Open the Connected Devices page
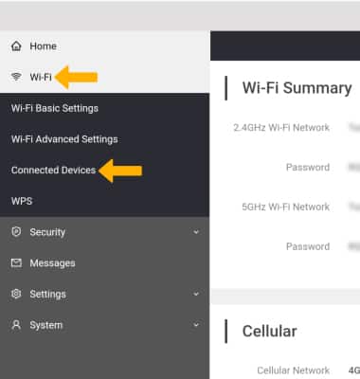The height and width of the screenshot is (379, 360). pos(53,171)
